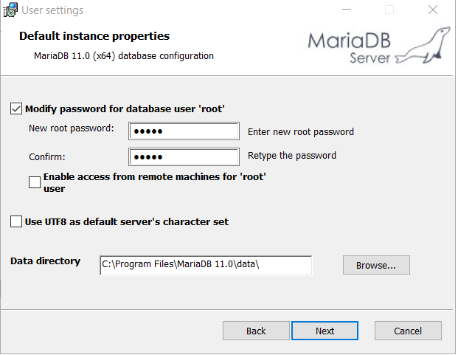Click the grayed-out maximize button

389,10
